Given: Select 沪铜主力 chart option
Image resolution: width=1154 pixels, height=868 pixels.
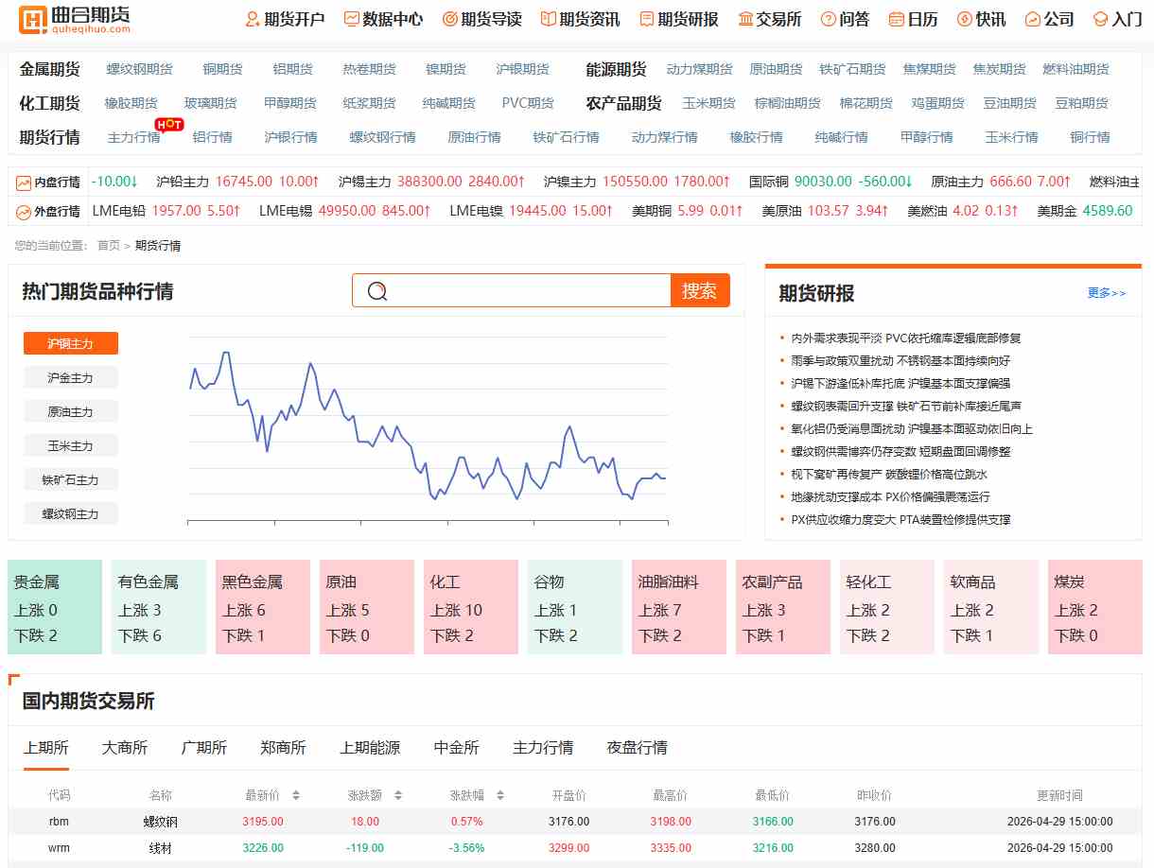Looking at the screenshot, I should (x=71, y=343).
